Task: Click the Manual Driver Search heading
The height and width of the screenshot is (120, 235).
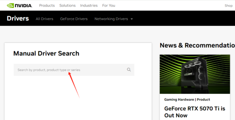Action: 46,53
